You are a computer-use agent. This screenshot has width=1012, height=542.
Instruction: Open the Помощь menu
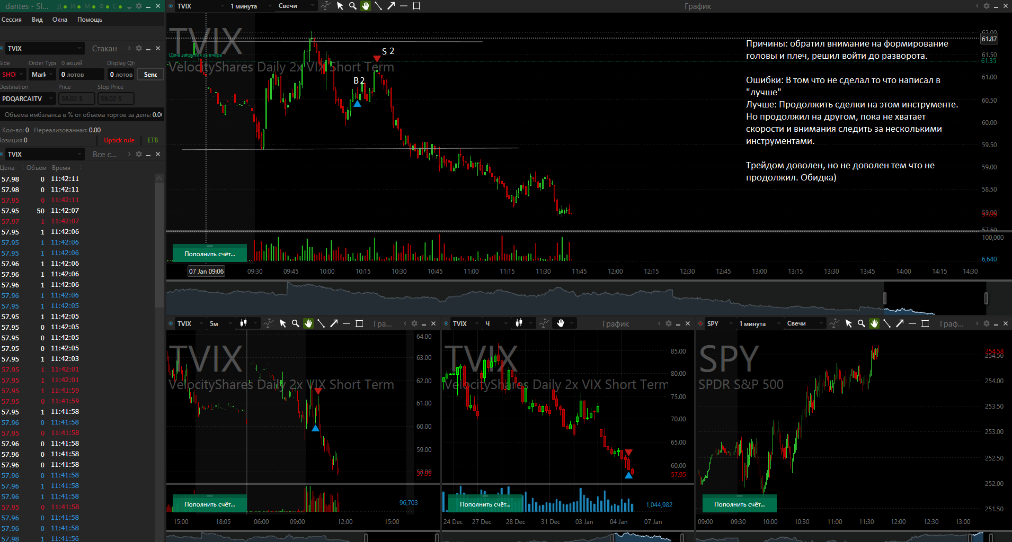point(90,20)
